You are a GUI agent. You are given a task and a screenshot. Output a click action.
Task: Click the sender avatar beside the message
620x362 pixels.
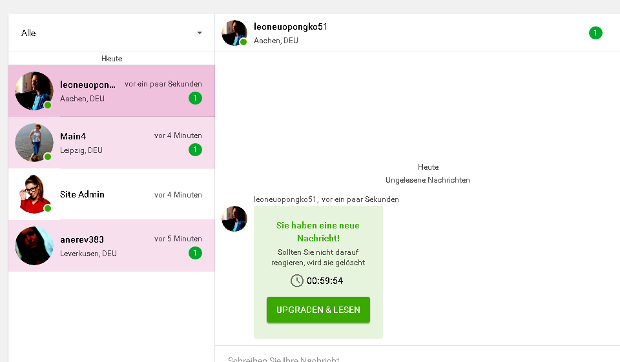click(234, 219)
